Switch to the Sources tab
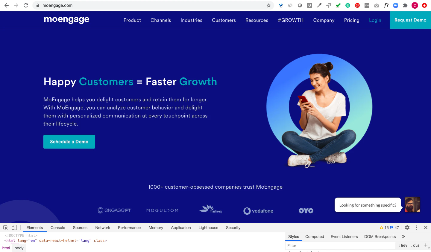The height and width of the screenshot is (252, 431). 80,227
